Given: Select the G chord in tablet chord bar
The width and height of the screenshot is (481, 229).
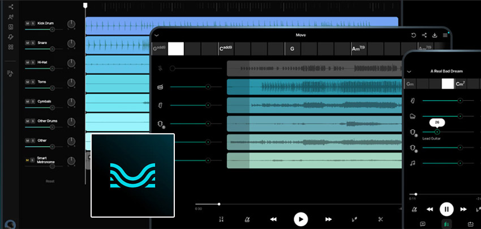Looking at the screenshot, I should click(293, 49).
